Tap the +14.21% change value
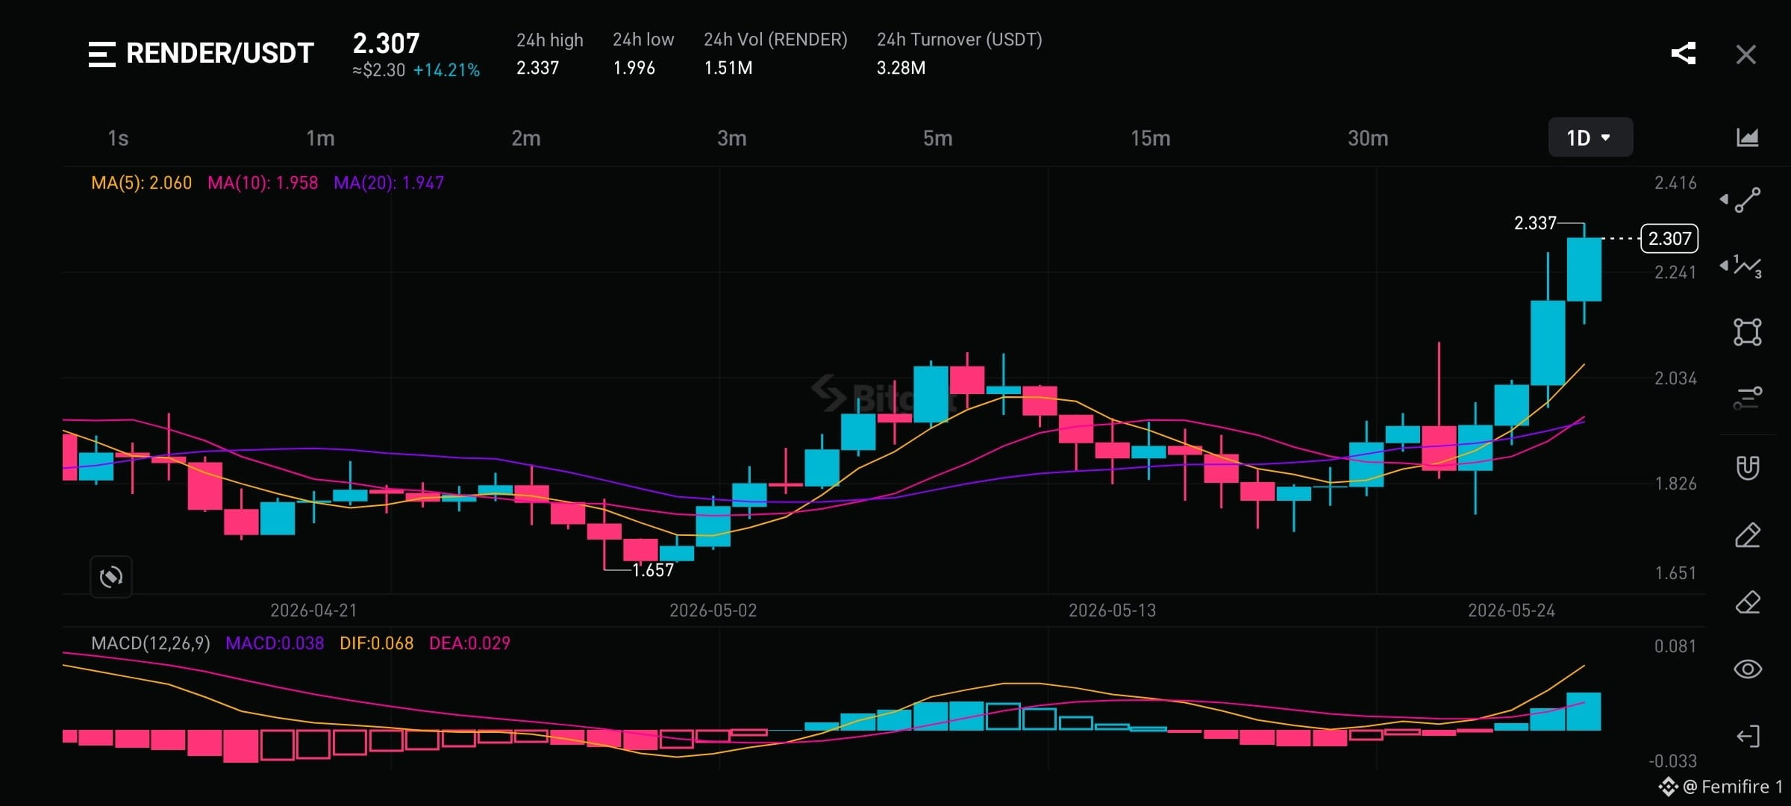Viewport: 1791px width, 806px height. point(446,70)
